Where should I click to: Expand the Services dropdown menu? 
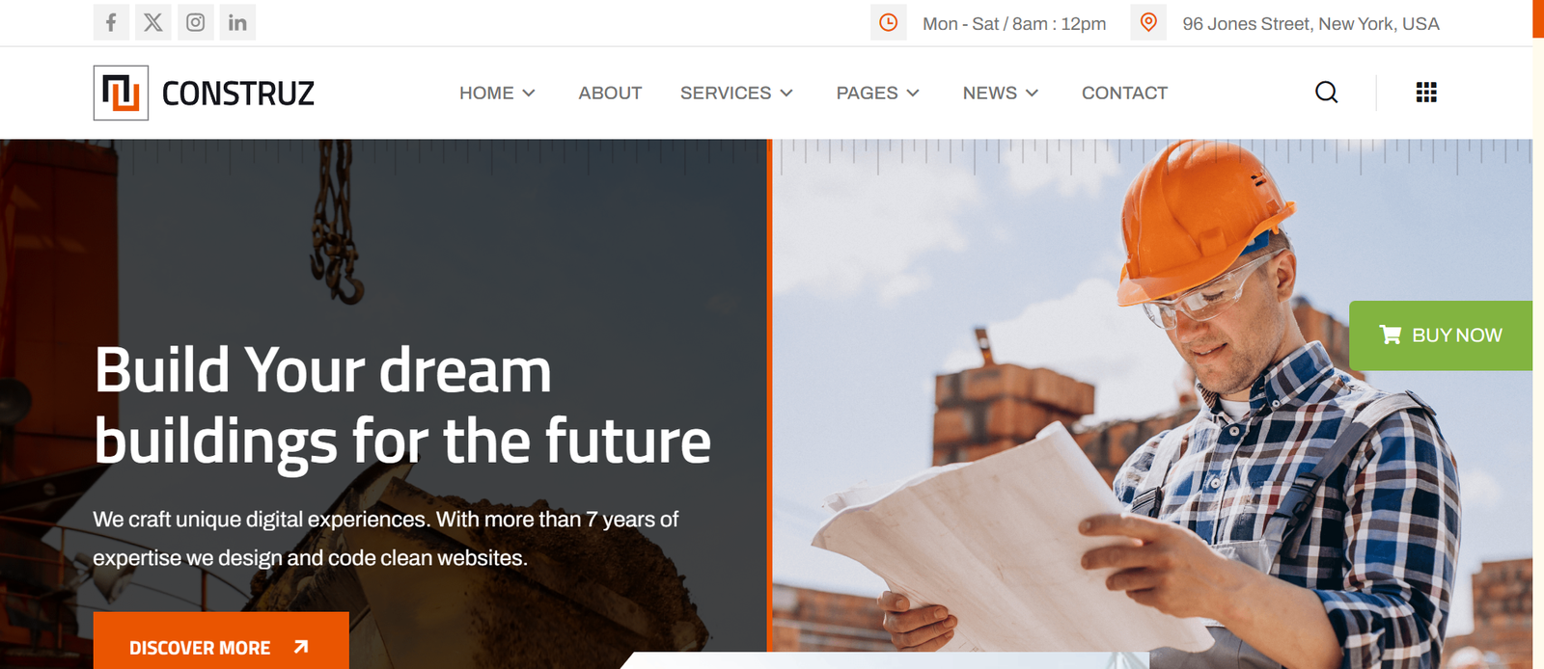[736, 93]
